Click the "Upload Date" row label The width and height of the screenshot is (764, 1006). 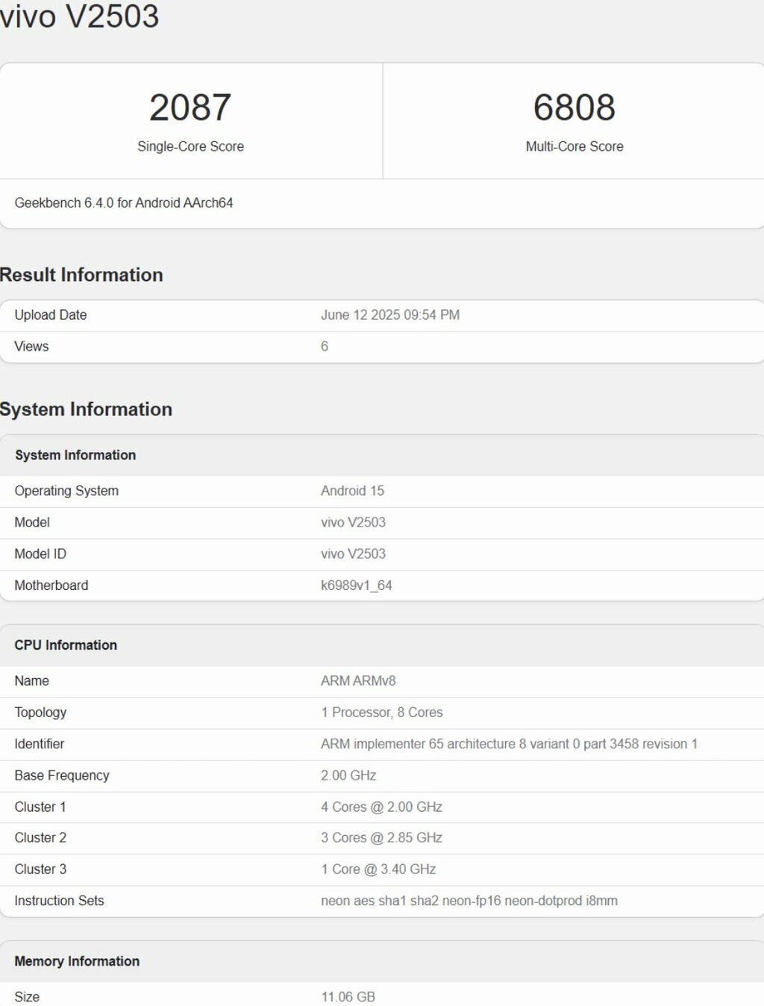click(x=51, y=315)
